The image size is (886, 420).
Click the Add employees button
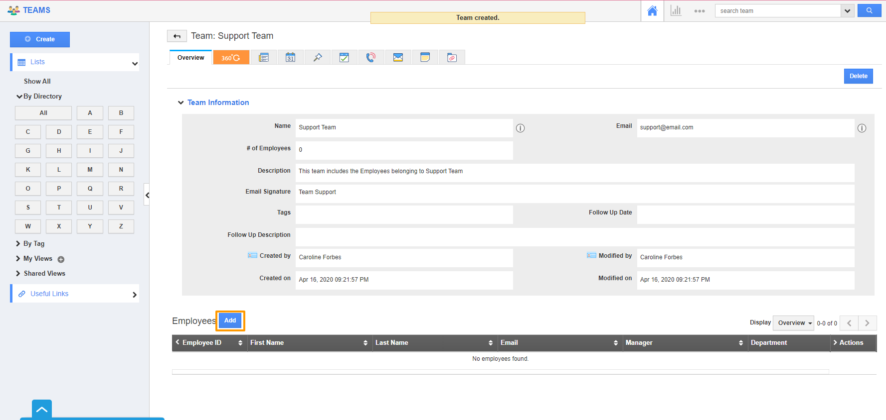230,320
